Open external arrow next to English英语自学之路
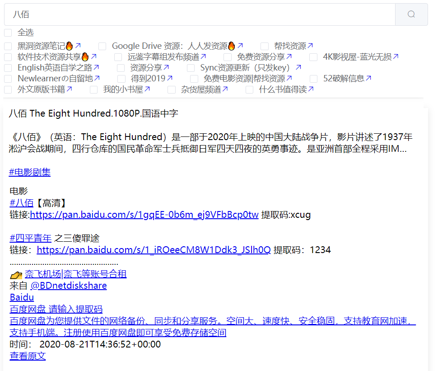The image size is (447, 371). click(x=96, y=67)
